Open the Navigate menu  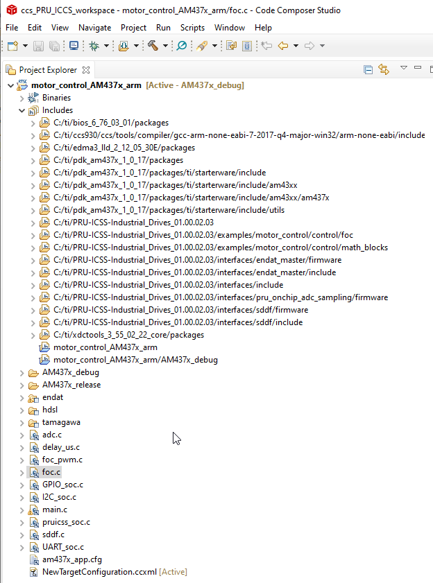coord(94,28)
